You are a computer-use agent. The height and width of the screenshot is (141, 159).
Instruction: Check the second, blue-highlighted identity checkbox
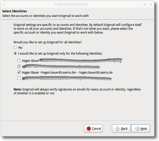point(19,66)
